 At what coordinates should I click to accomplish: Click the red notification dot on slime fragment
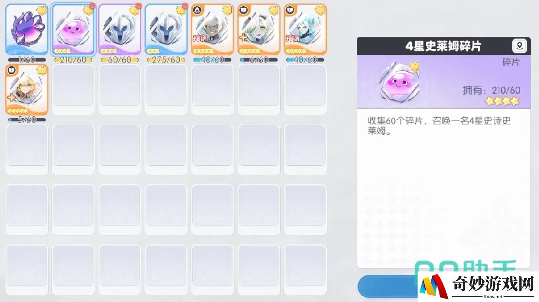tap(92, 5)
